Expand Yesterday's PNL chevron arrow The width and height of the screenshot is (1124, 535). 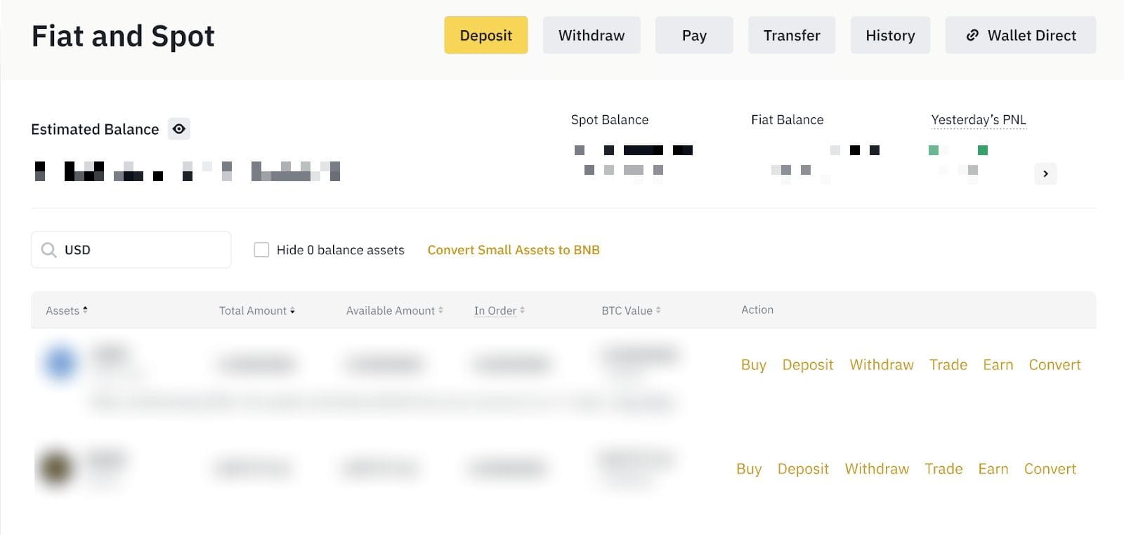click(x=1045, y=173)
